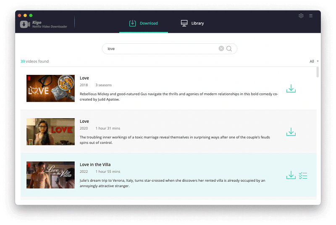Image resolution: width=336 pixels, height=225 pixels.
Task: Click the 3 seasons label
Action: click(x=103, y=85)
